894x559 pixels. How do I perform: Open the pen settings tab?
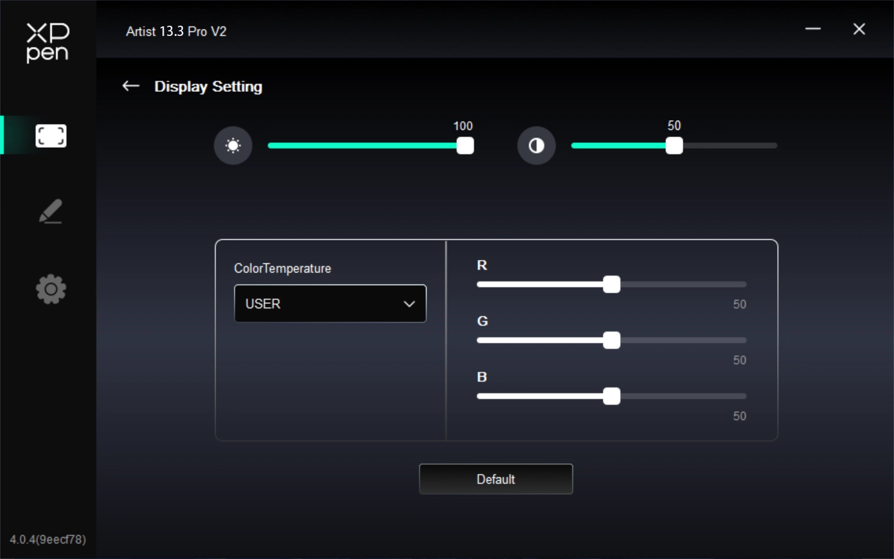[50, 211]
